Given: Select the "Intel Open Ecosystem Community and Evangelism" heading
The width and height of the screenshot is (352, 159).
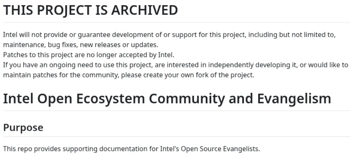Looking at the screenshot, I should click(x=167, y=99).
